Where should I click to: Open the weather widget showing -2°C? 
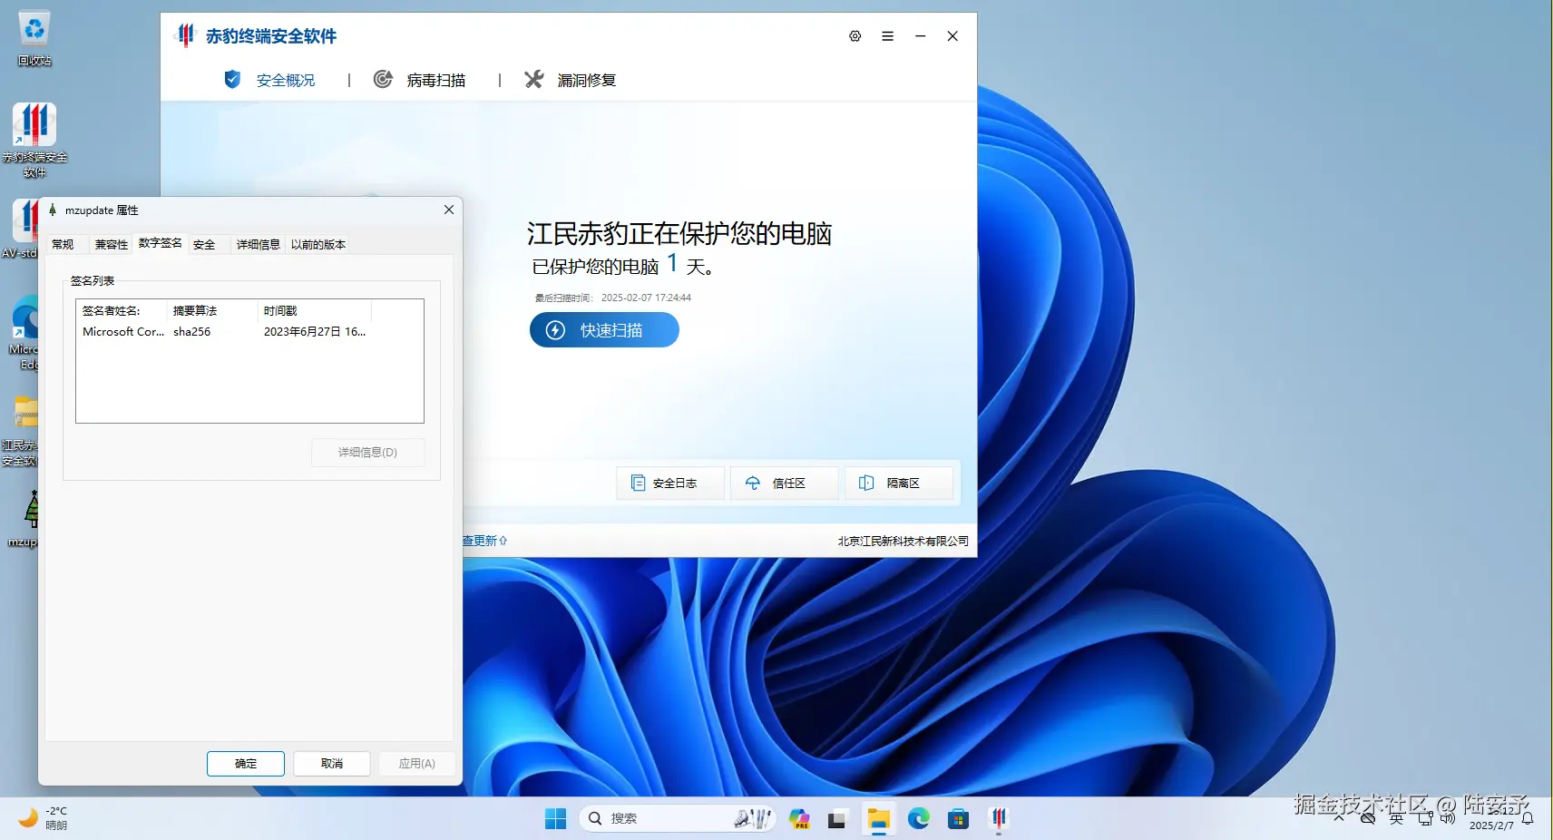44,818
